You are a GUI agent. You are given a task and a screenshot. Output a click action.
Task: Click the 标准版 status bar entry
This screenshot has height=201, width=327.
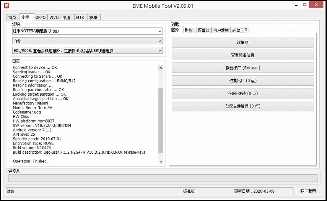click(189, 191)
